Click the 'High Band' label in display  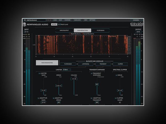tap(112, 36)
